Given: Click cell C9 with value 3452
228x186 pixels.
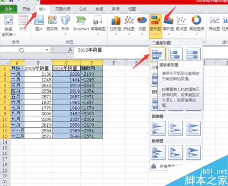Looking at the screenshot, I should pyautogui.click(x=66, y=114).
